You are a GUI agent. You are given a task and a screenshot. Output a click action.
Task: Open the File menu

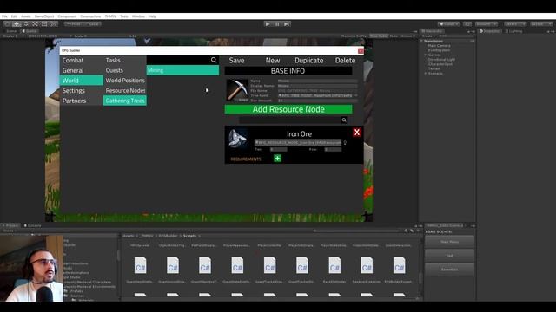[4, 16]
